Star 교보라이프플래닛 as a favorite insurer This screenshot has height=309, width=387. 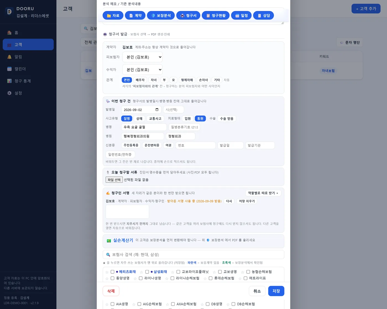[x=172, y=272]
